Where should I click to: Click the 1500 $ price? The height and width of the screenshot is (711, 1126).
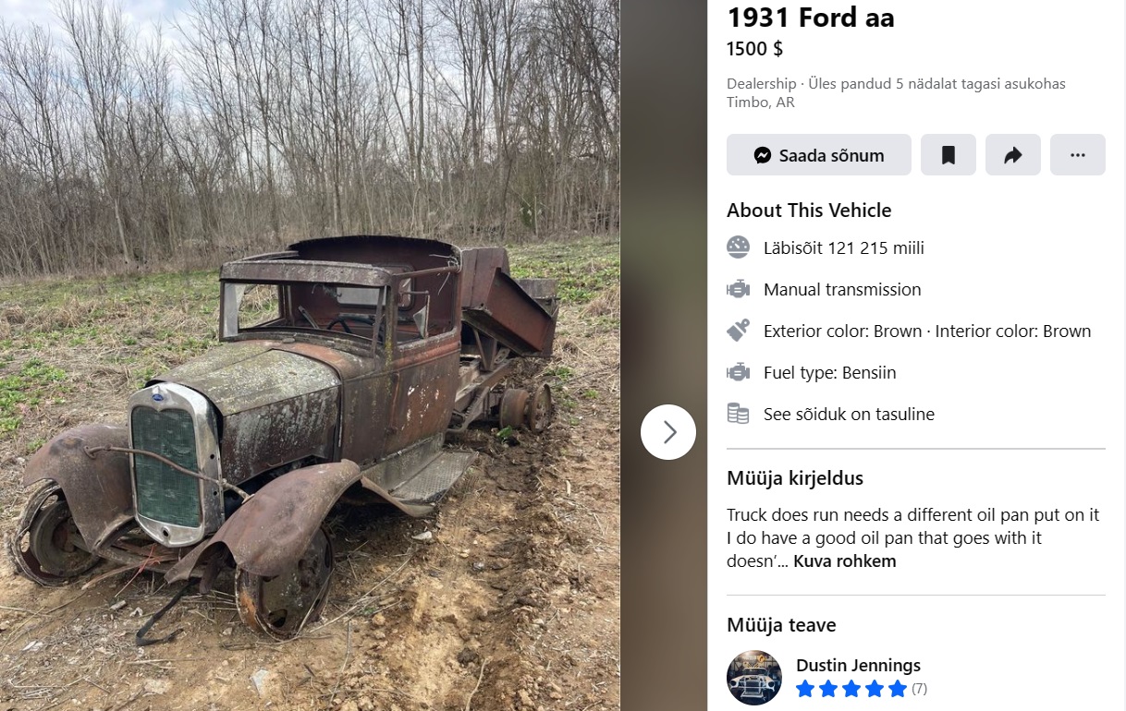754,49
